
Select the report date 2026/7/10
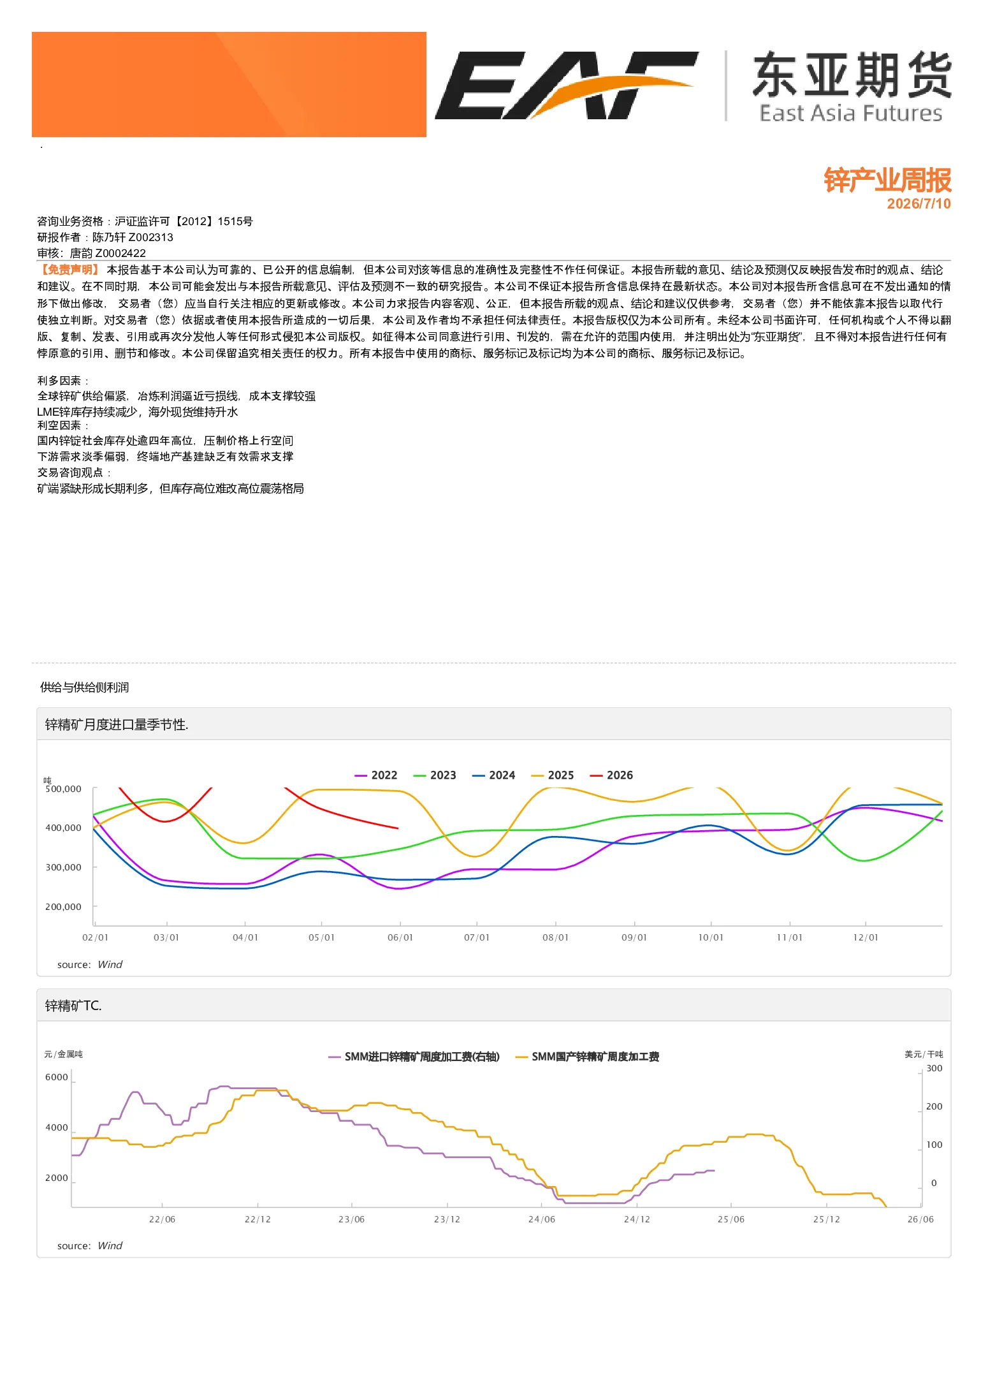click(x=919, y=203)
